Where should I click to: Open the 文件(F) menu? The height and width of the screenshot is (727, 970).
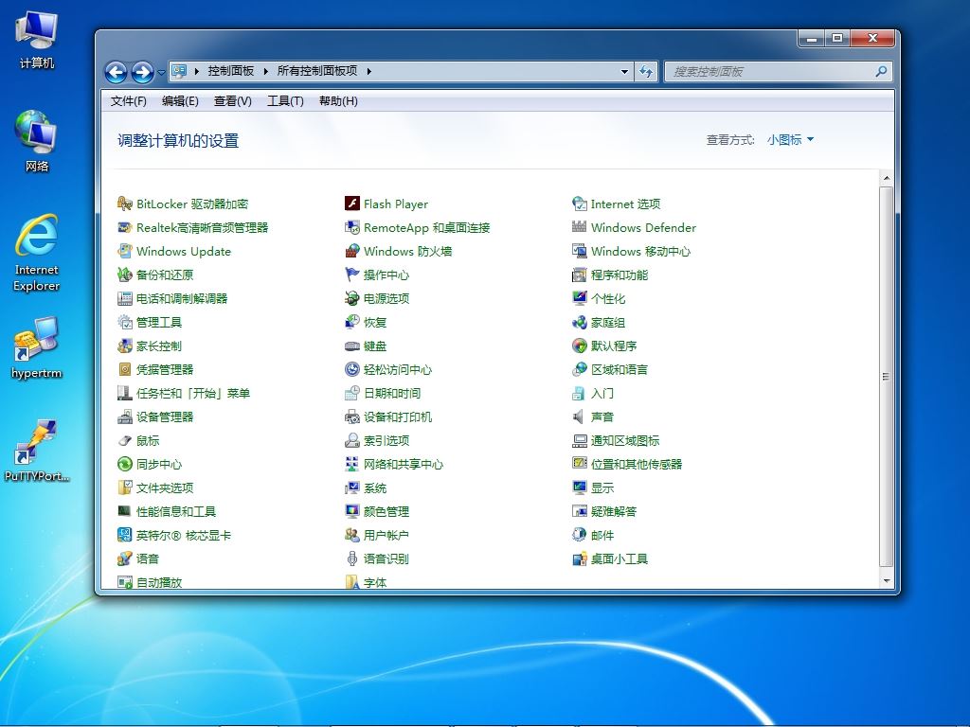tap(128, 100)
